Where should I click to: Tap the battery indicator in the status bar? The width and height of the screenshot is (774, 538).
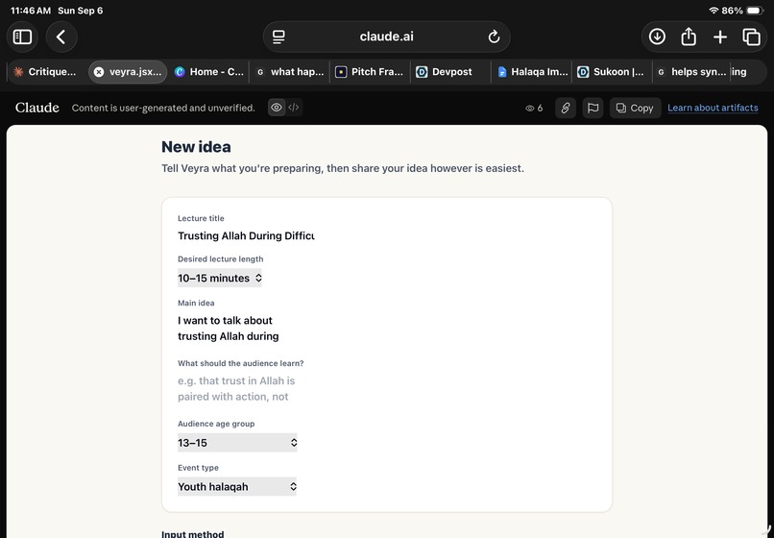pos(755,11)
